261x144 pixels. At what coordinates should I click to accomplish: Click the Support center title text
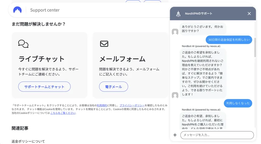coord(45,10)
